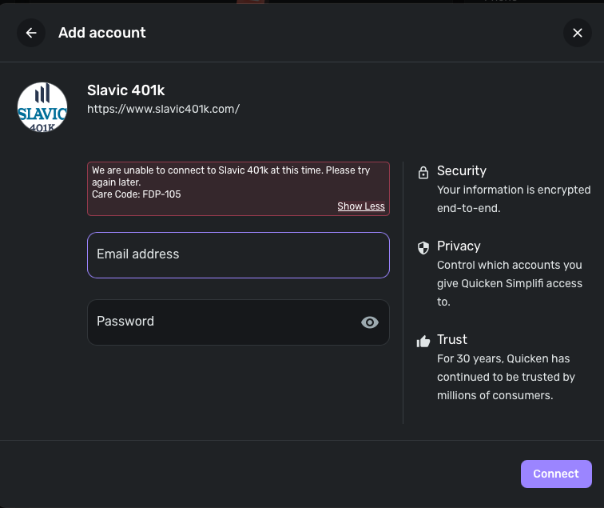Click the Care Code FDP-105 text
Viewport: 604px width, 508px height.
tap(136, 194)
